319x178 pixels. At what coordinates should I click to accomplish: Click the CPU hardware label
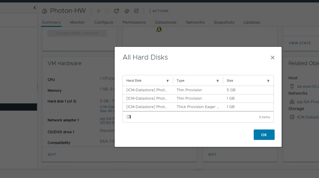(51, 80)
